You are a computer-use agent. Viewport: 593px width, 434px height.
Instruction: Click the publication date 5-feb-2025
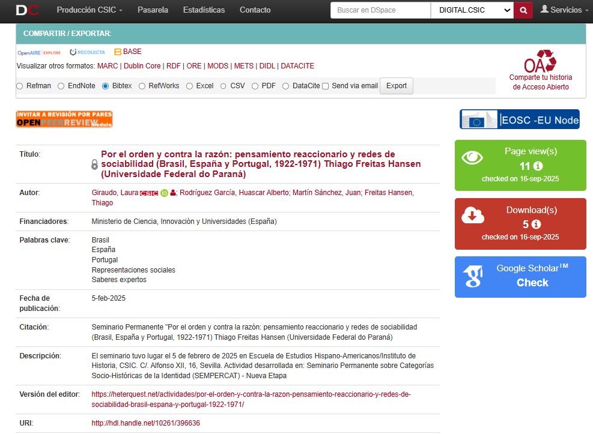(108, 298)
